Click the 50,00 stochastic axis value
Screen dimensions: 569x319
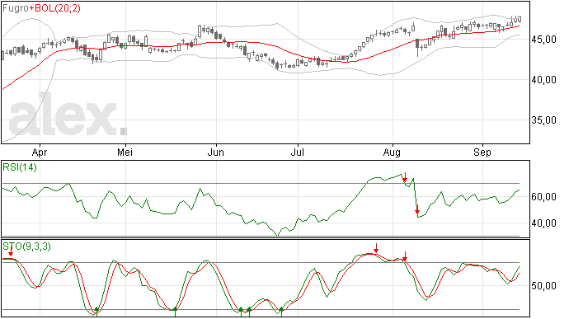pyautogui.click(x=543, y=286)
